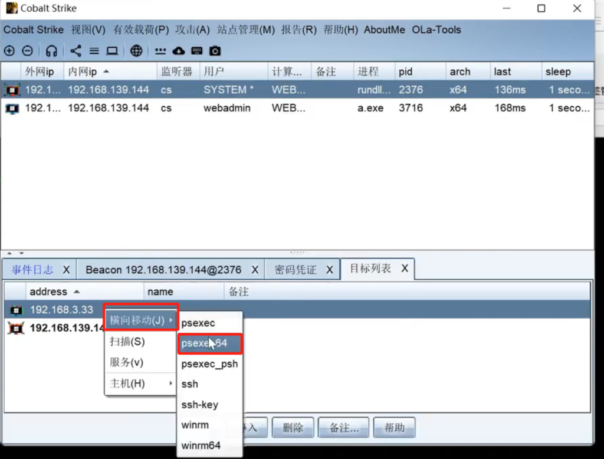The image size is (604, 459).
Task: Open keystrokes via the keyboard icon
Action: pyautogui.click(x=197, y=51)
